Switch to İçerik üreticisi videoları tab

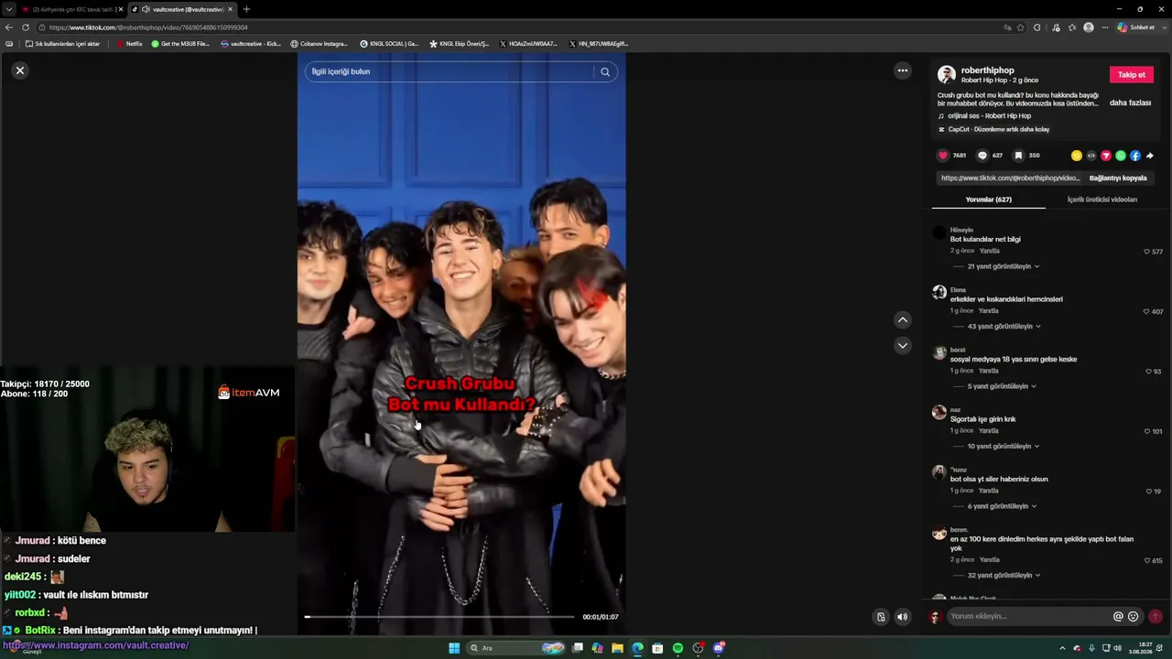click(1101, 200)
